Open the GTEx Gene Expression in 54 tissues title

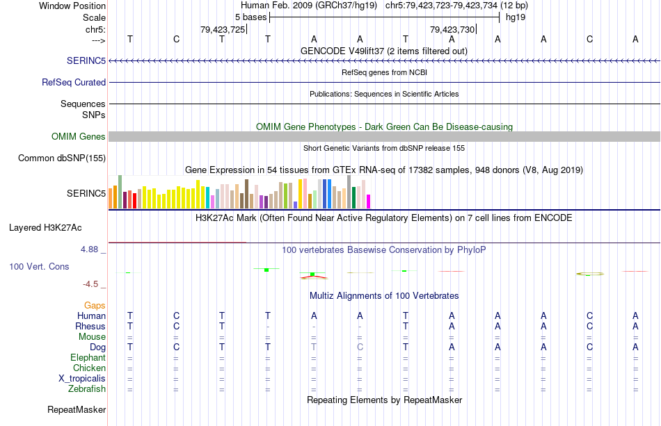click(x=383, y=170)
